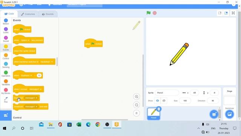Open message1 dropdown in broadcast and wait block
Viewport: 241px width, 136px height.
31,107
